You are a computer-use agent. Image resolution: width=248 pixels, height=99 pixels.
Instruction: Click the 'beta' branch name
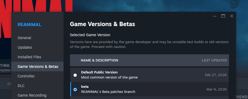pos(85,86)
